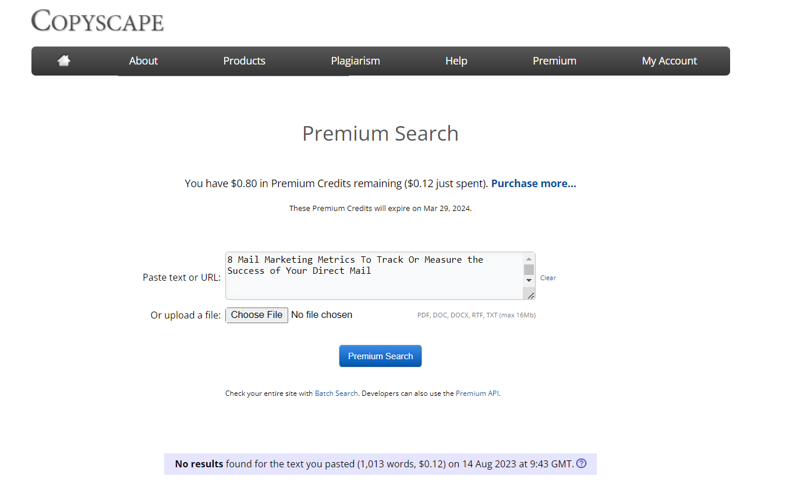786x490 pixels.
Task: Click the blue Premium Search button
Action: tap(380, 356)
